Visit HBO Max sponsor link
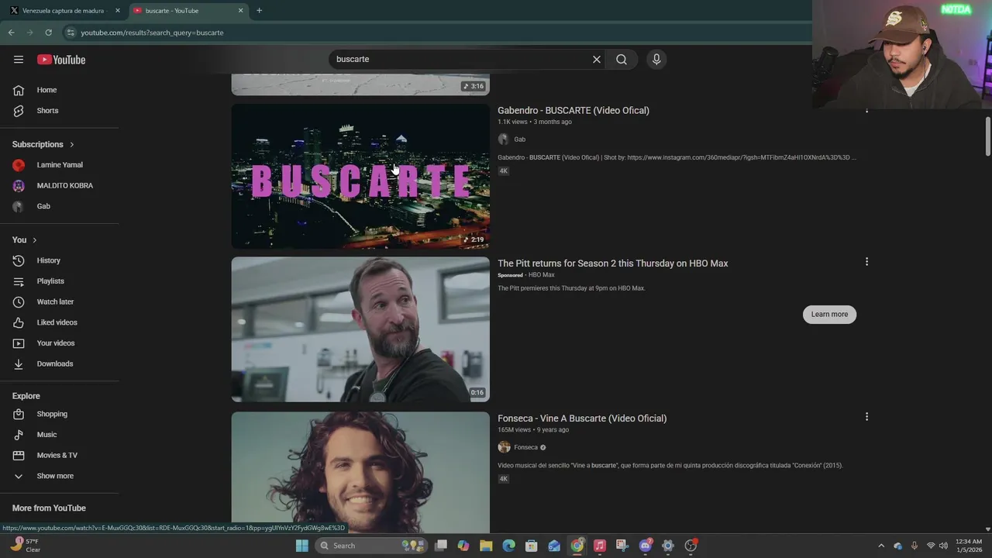 point(542,275)
